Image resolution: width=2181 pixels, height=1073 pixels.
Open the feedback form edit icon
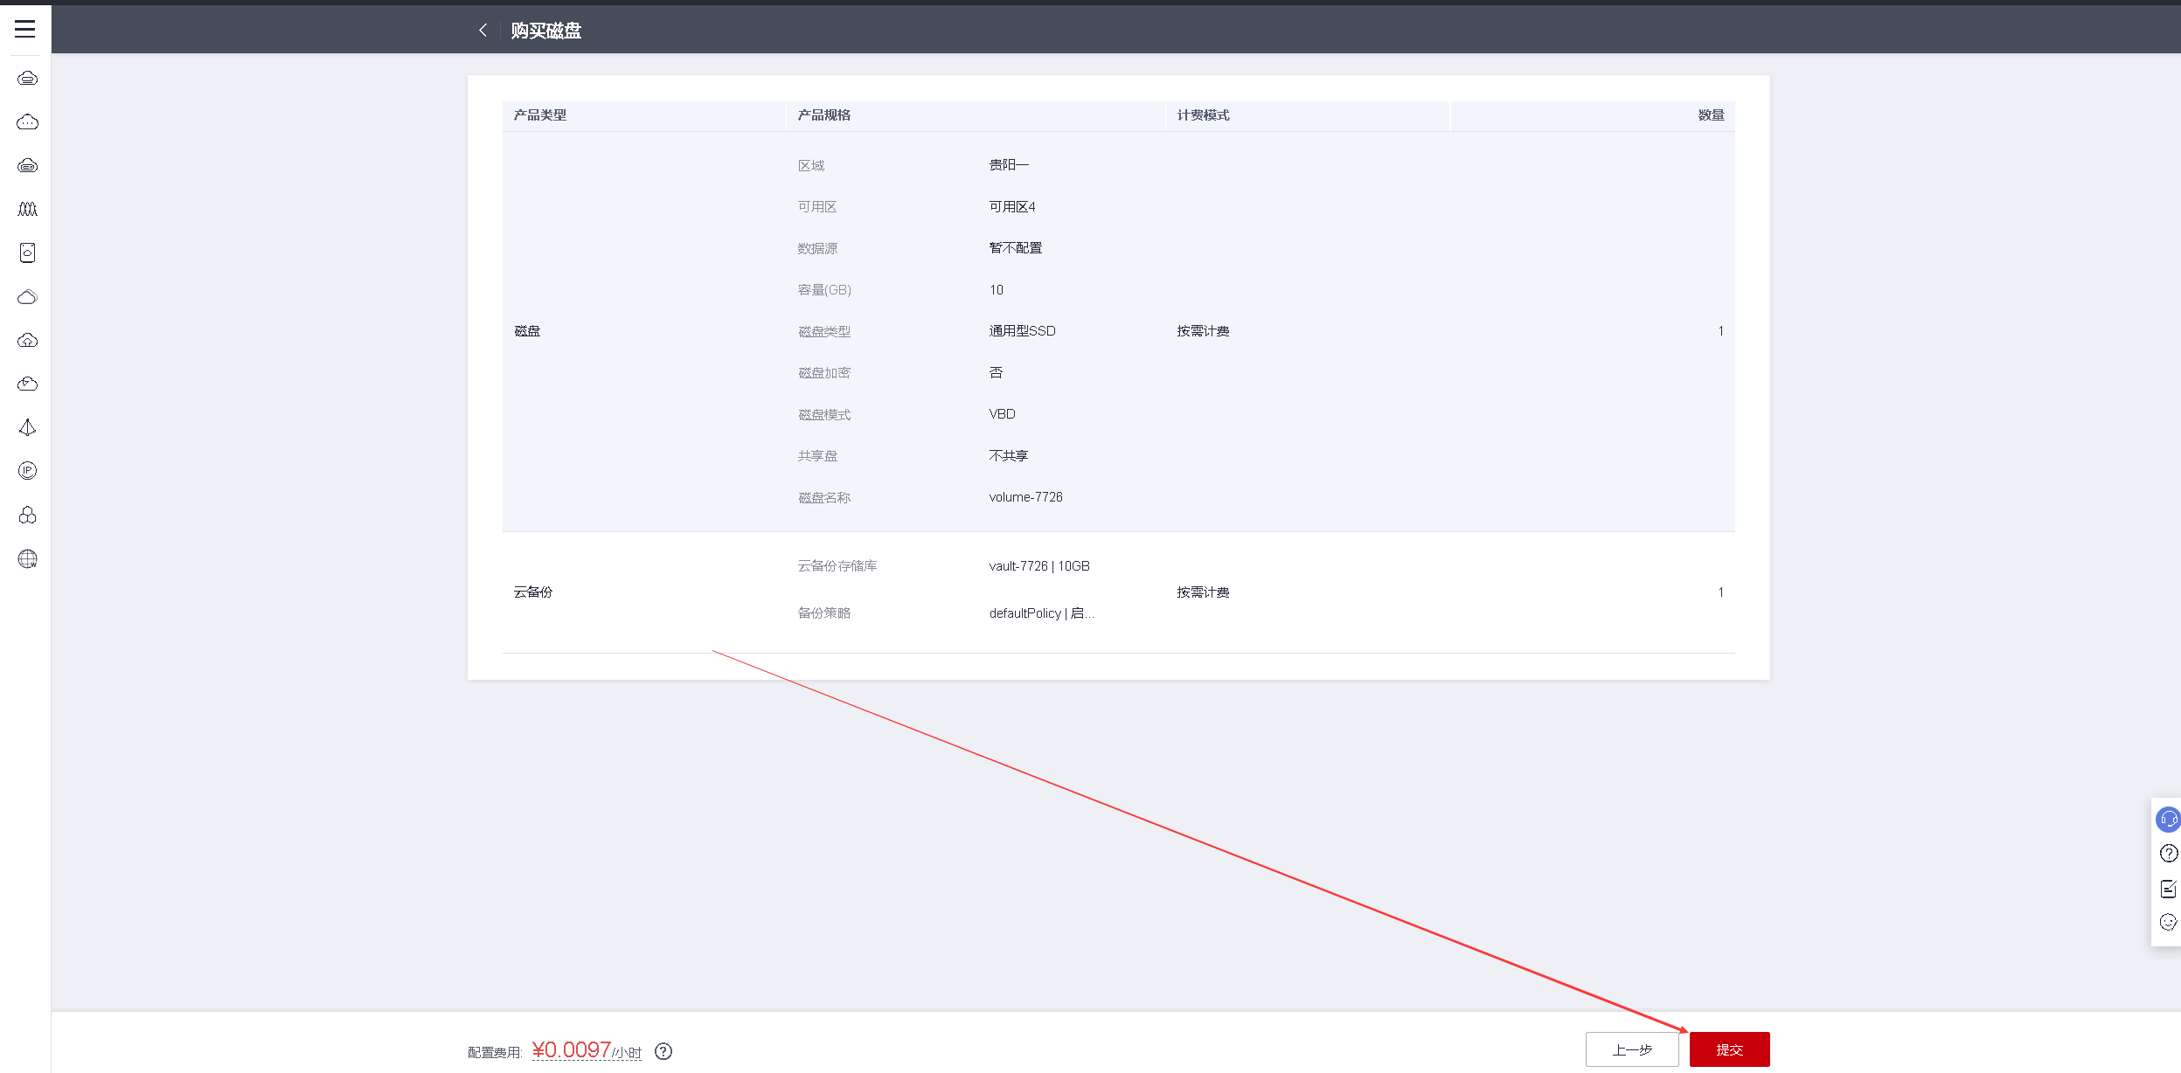pyautogui.click(x=2168, y=889)
